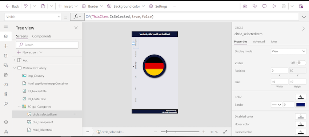
Task: Expand the formula bar chevron
Action: click(x=304, y=17)
